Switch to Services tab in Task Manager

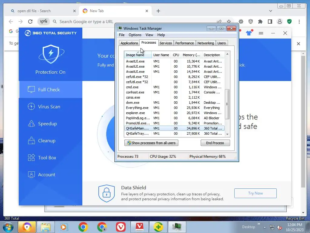[166, 43]
